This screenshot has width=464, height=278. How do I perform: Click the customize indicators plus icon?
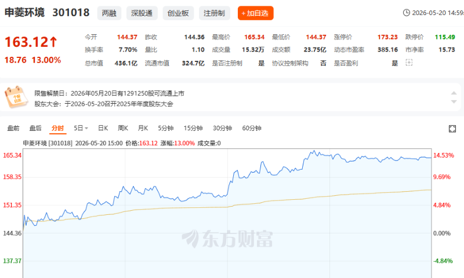(409, 63)
